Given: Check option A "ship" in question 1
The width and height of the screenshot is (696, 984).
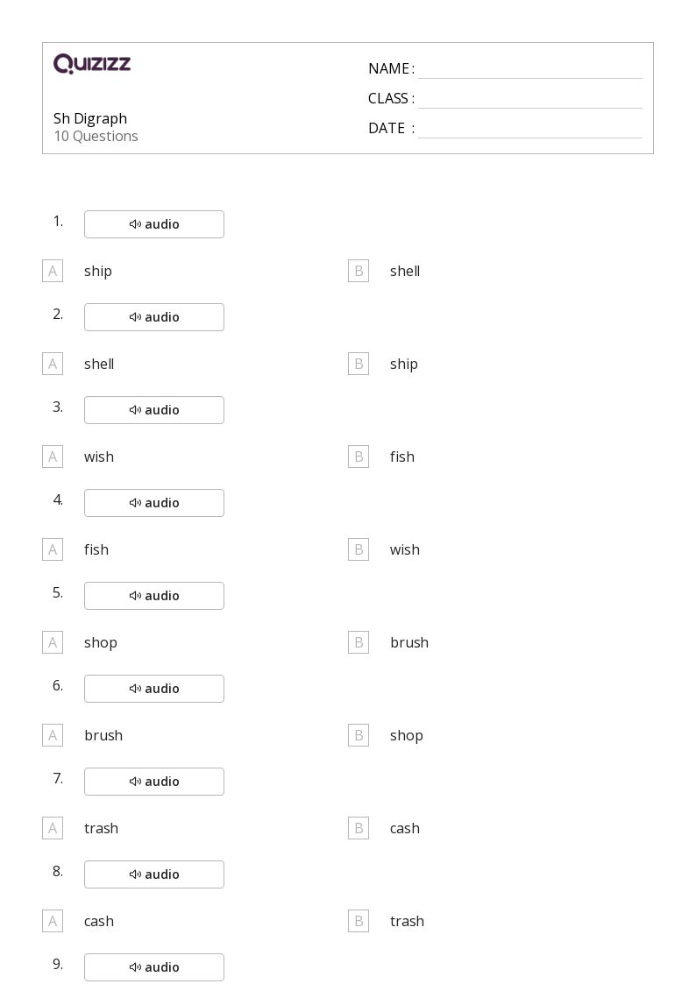Looking at the screenshot, I should coord(53,271).
